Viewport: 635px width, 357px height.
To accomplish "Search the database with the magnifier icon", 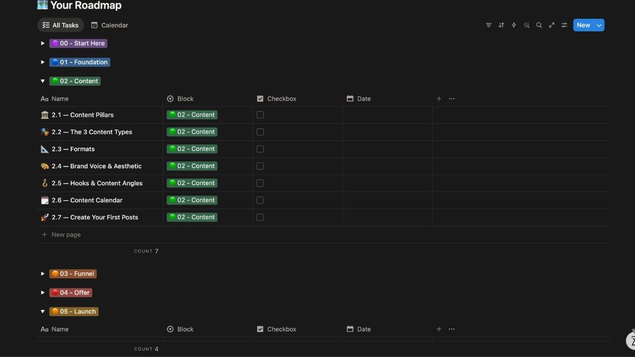I will point(539,25).
